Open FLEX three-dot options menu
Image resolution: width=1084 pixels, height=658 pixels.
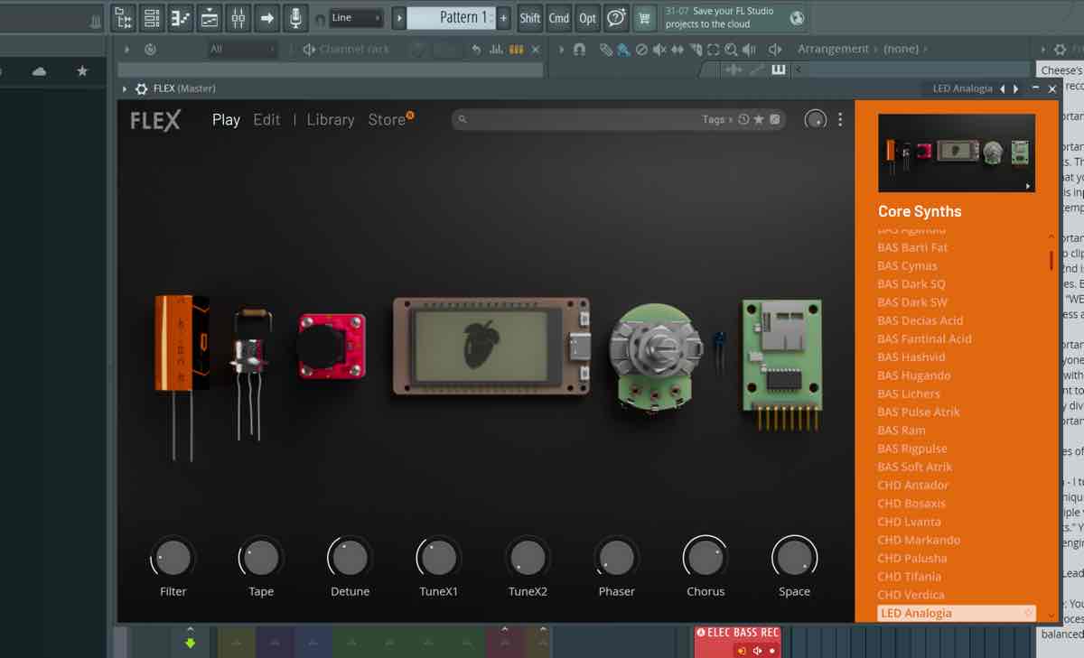tap(840, 119)
